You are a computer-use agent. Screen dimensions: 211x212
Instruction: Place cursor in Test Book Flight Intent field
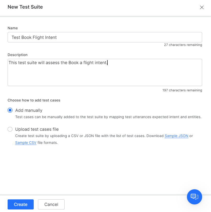(105, 37)
